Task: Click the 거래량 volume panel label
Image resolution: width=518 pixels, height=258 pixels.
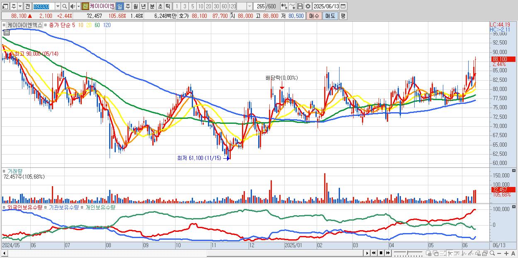Action: pyautogui.click(x=15, y=171)
